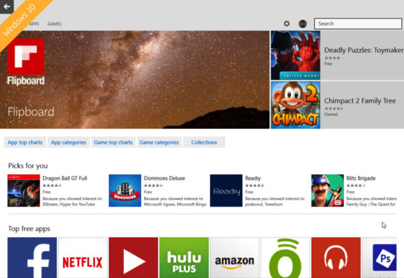Click the 'Microsoft Jigsaw, Microsoft Bingo' text
This screenshot has height=278, width=404.
point(175,204)
